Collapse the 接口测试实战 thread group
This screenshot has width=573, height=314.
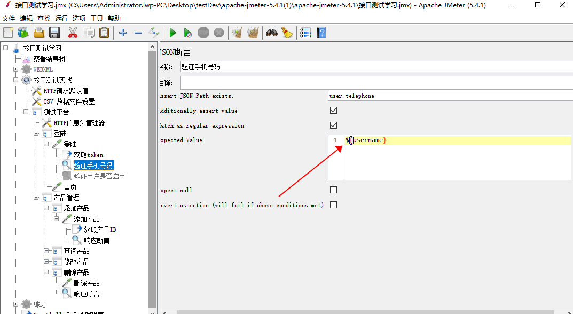(x=15, y=80)
